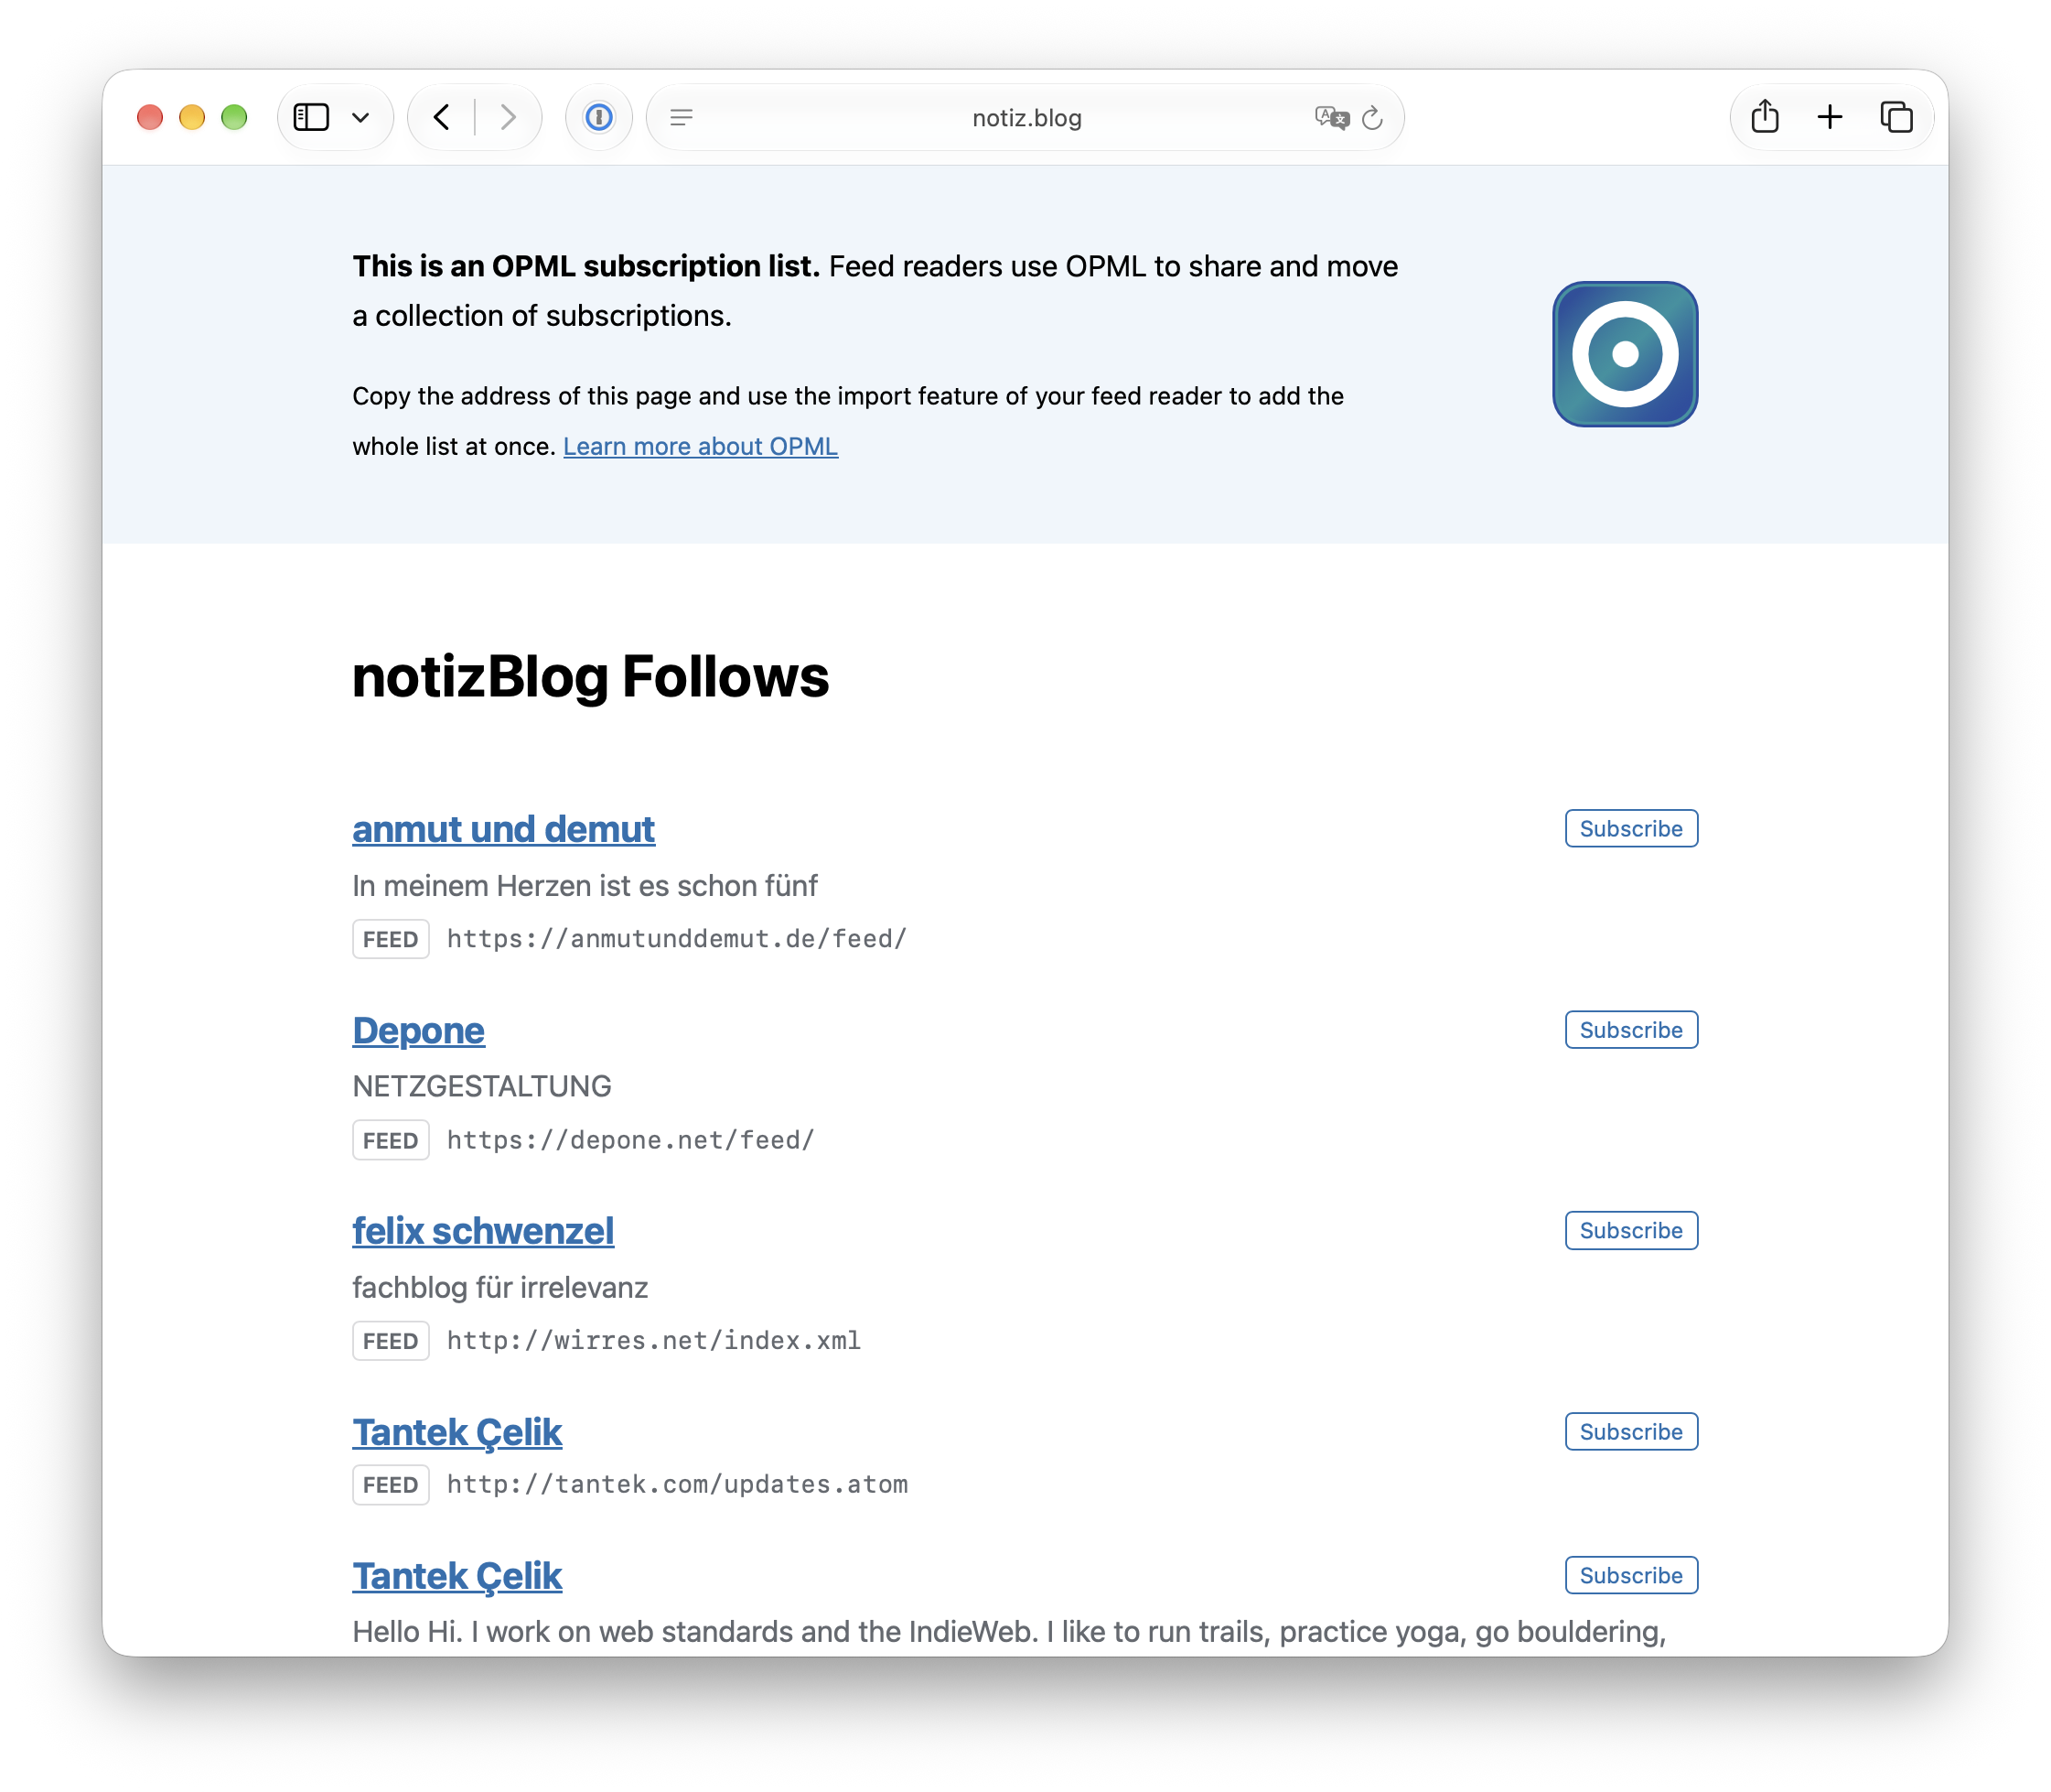The image size is (2051, 1792).
Task: Click 'In meinem Herzen ist es schon fünf'
Action: [585, 886]
